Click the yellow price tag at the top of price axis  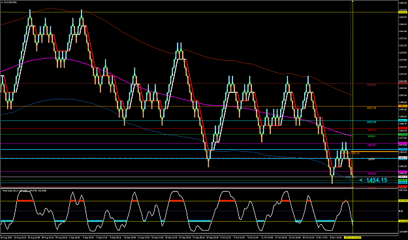pyautogui.click(x=403, y=12)
